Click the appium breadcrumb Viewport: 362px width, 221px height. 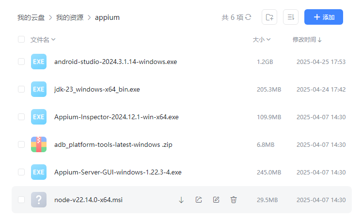pyautogui.click(x=107, y=17)
